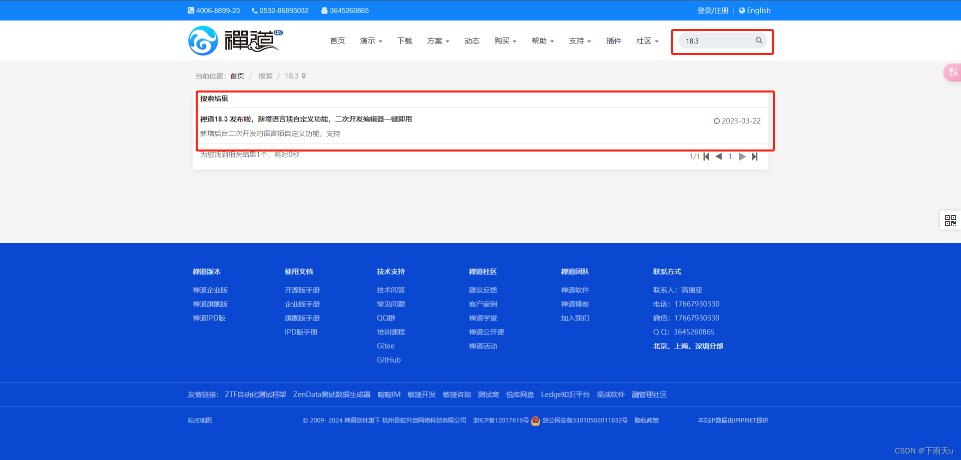Open 开源版手册 footer link
Viewport: 961px width, 460px height.
coord(302,290)
